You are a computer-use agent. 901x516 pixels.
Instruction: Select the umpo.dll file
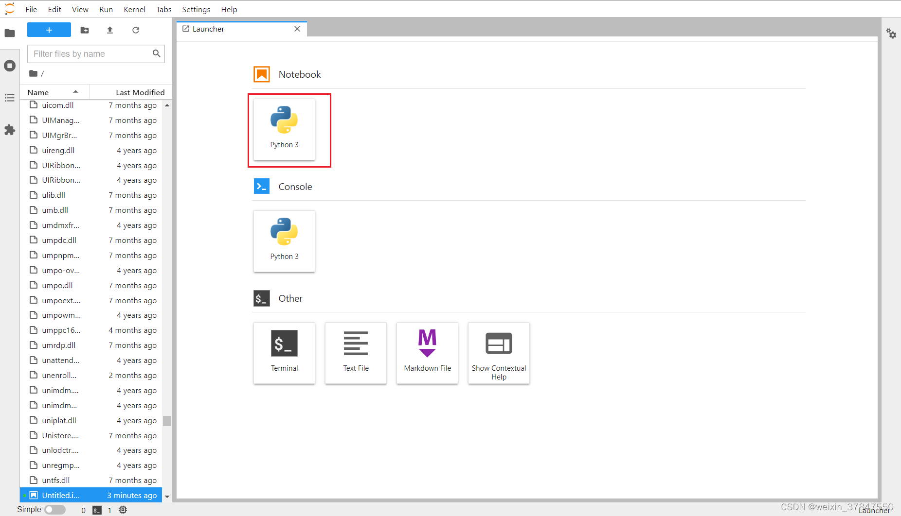[91, 285]
